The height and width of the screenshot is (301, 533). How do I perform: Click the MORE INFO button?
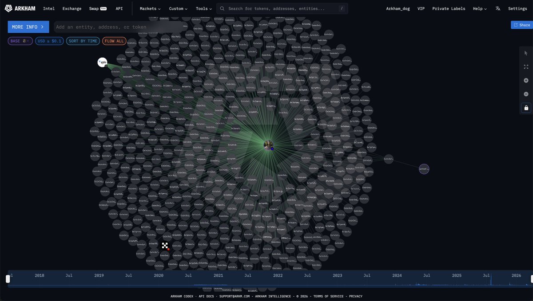coord(28,27)
